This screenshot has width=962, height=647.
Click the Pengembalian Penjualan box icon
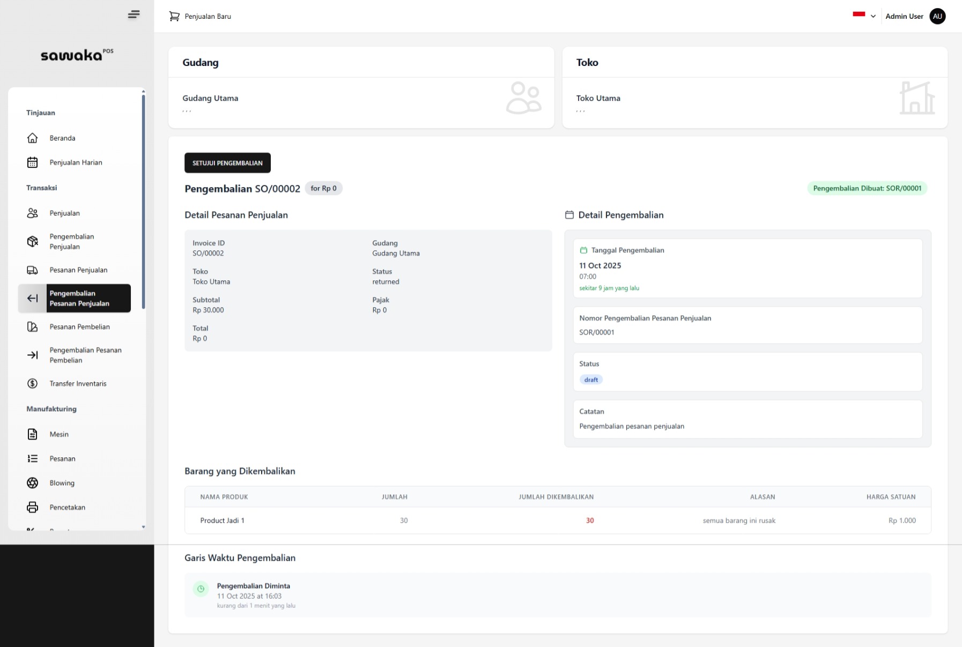[33, 242]
